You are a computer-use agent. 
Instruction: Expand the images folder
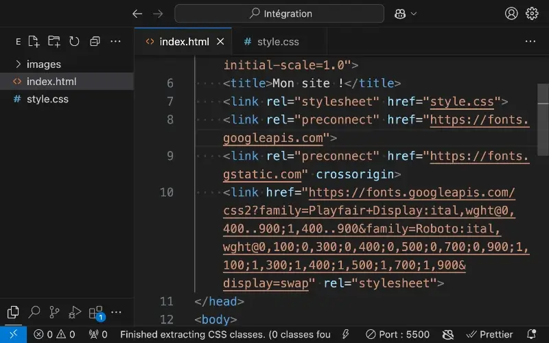[67, 64]
